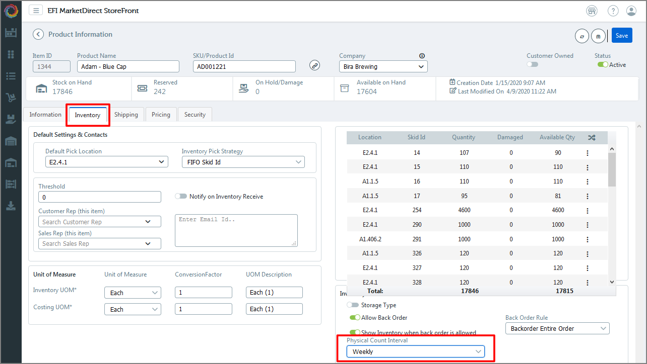
Task: Open the list view sidebar icon
Action: point(11,76)
